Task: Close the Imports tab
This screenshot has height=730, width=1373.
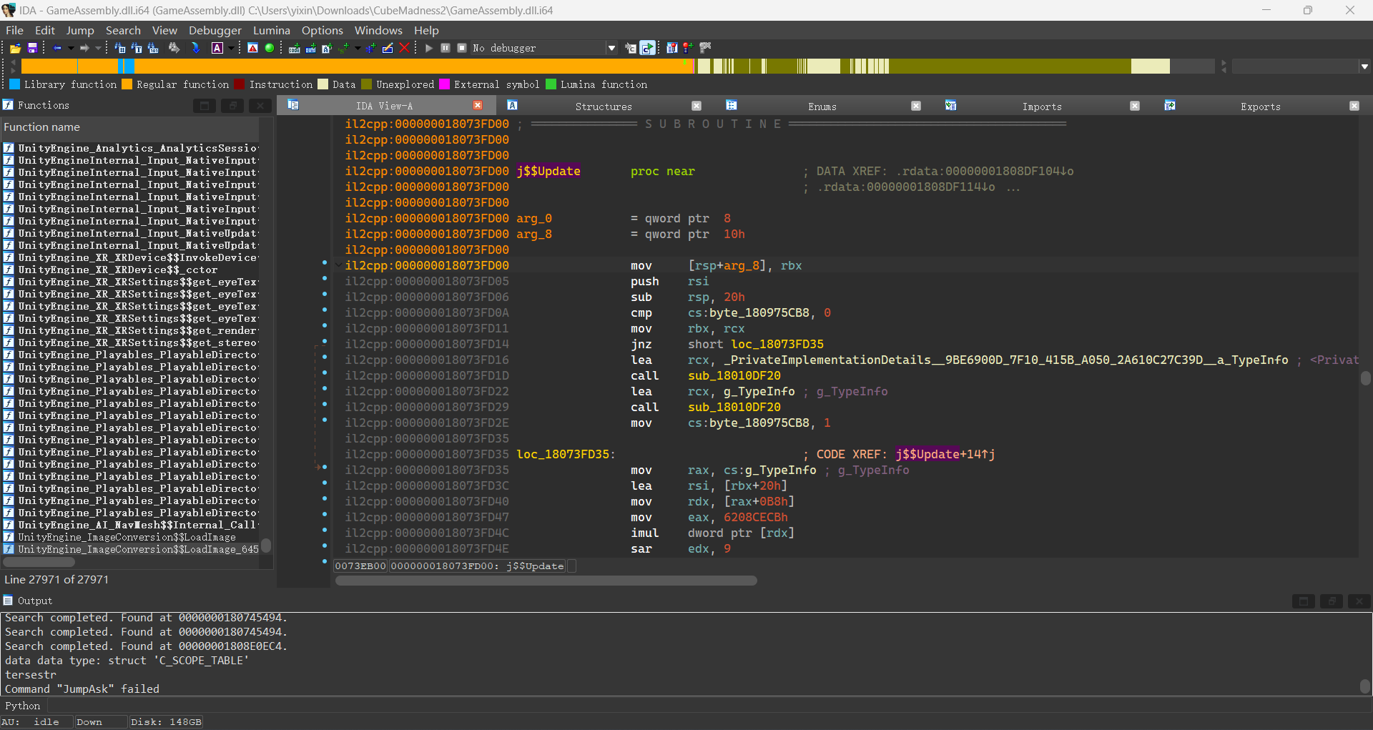Action: 1135,106
